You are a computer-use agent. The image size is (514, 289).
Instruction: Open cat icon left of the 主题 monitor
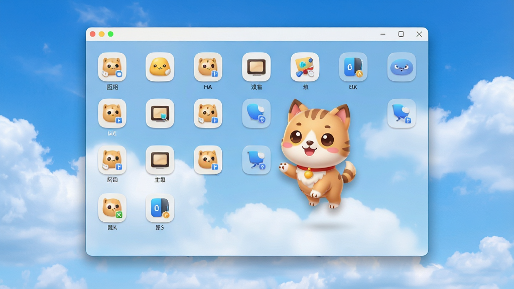pos(112,160)
